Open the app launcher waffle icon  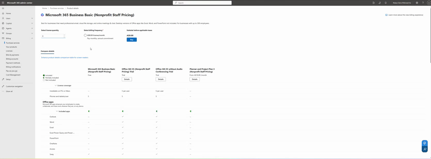3,3
